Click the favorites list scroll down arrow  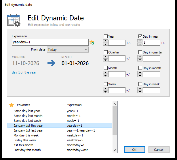click(x=115, y=150)
